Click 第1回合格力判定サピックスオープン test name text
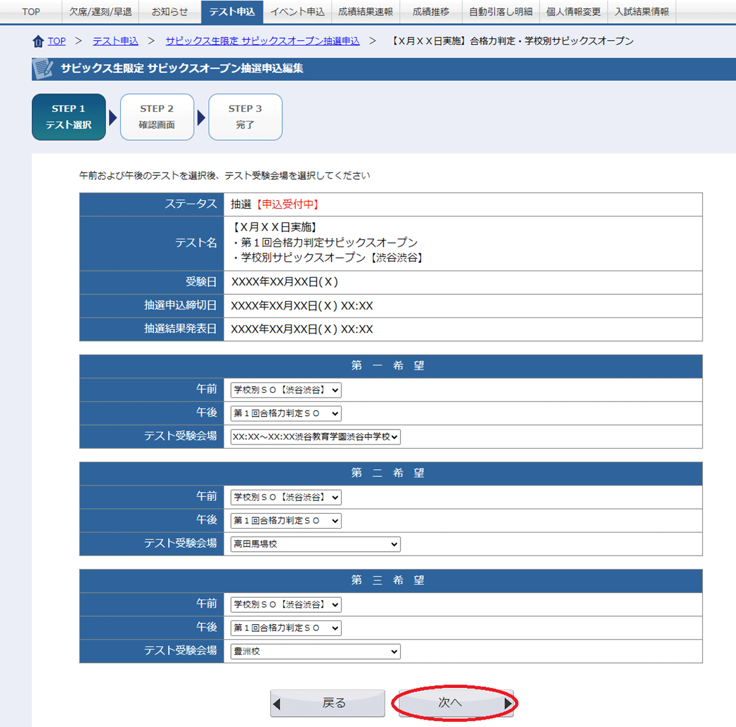The height and width of the screenshot is (727, 736). (329, 243)
